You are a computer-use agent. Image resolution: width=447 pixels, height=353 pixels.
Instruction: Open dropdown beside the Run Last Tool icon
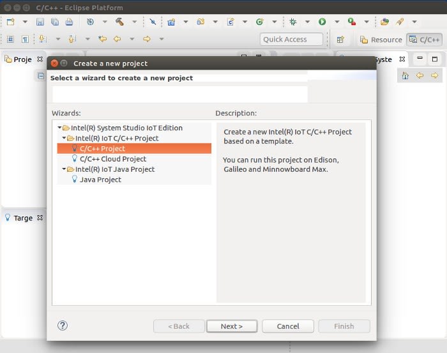click(367, 22)
